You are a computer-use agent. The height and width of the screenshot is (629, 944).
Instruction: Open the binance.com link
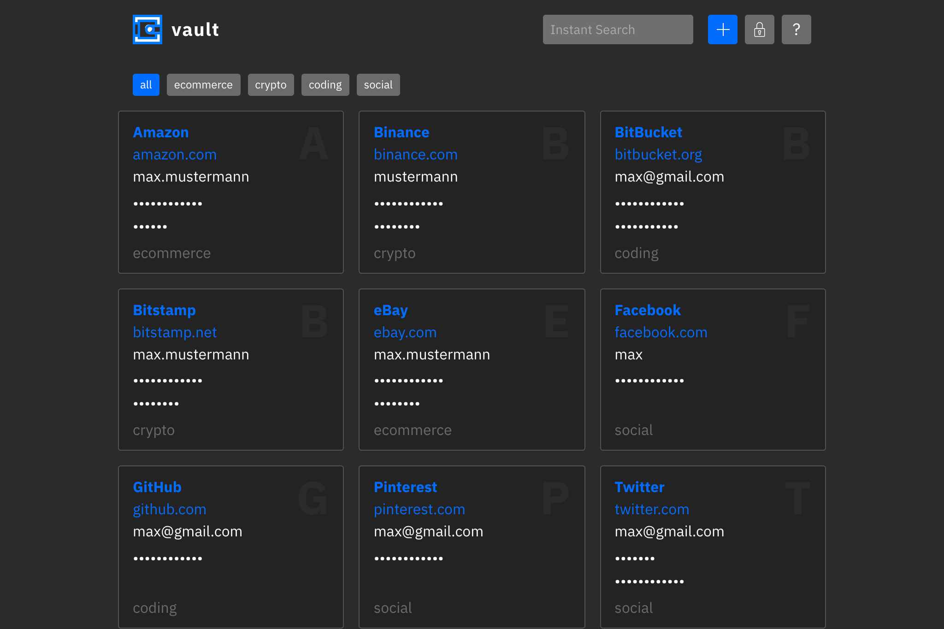(x=415, y=154)
